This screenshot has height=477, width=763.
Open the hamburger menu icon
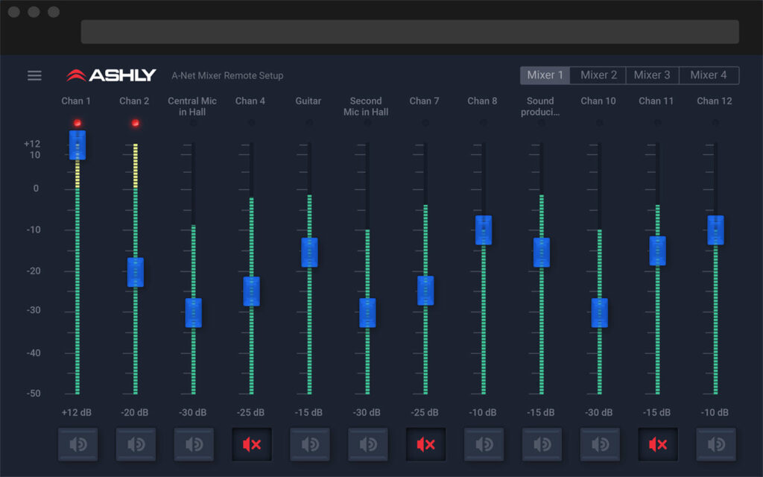point(34,75)
